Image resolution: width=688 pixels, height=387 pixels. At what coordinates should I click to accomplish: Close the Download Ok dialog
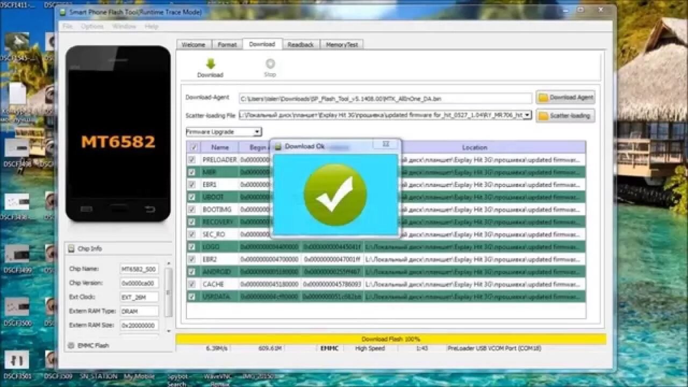(386, 144)
